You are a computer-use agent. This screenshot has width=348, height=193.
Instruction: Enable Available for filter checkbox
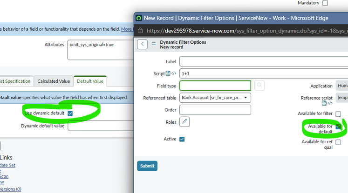[338, 114]
